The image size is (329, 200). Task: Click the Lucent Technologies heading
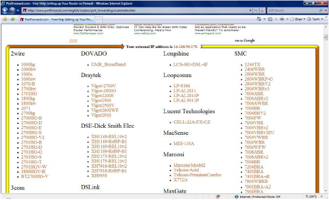point(189,112)
